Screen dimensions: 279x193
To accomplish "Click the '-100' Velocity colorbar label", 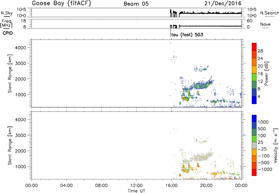I will [x=264, y=156].
